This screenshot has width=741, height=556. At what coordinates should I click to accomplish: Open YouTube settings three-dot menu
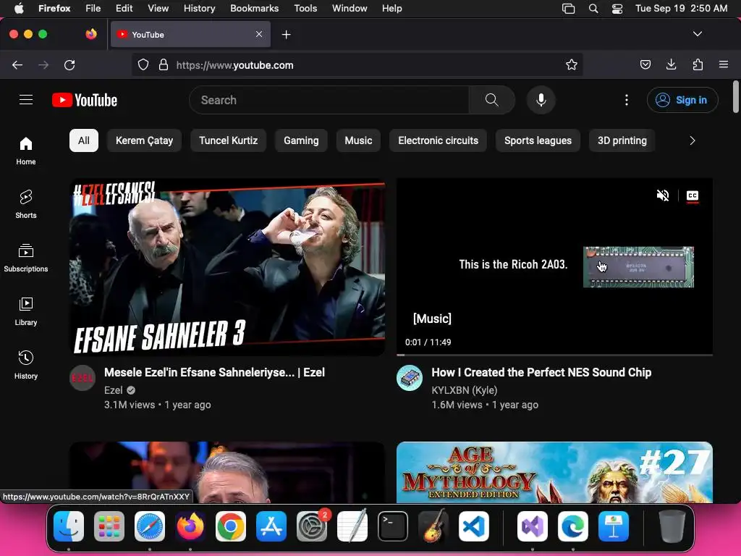627,100
